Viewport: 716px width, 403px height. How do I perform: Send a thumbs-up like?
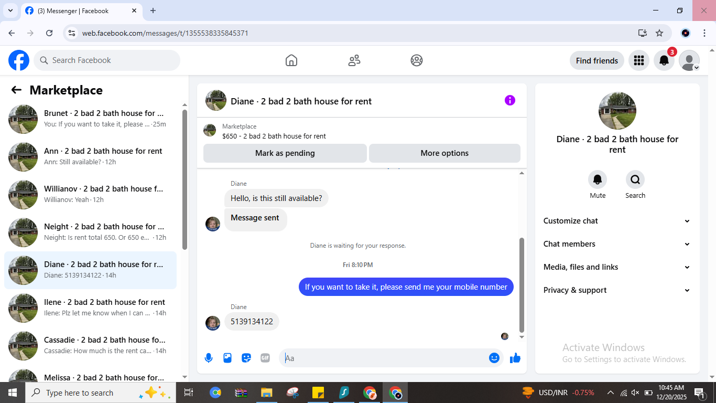(x=515, y=358)
